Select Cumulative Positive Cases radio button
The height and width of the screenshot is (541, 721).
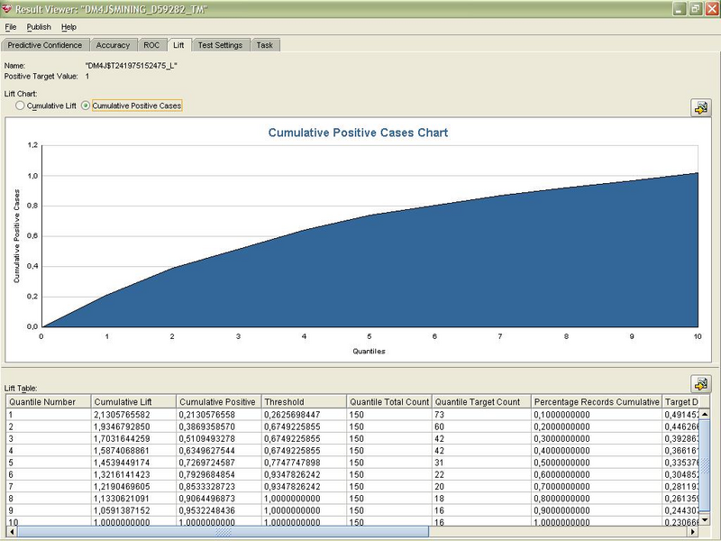click(x=87, y=105)
